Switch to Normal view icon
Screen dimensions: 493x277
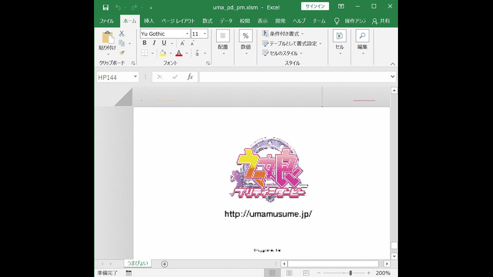(x=272, y=273)
